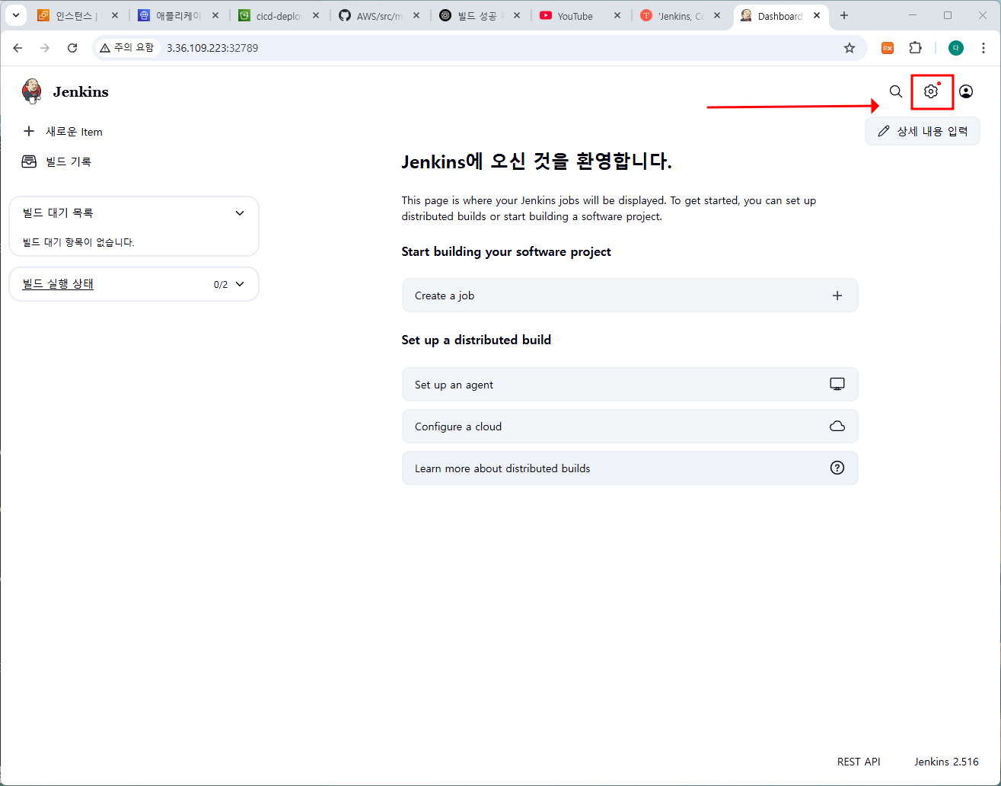The image size is (1001, 786).
Task: Open Jenkins search magnifier icon
Action: coord(896,91)
